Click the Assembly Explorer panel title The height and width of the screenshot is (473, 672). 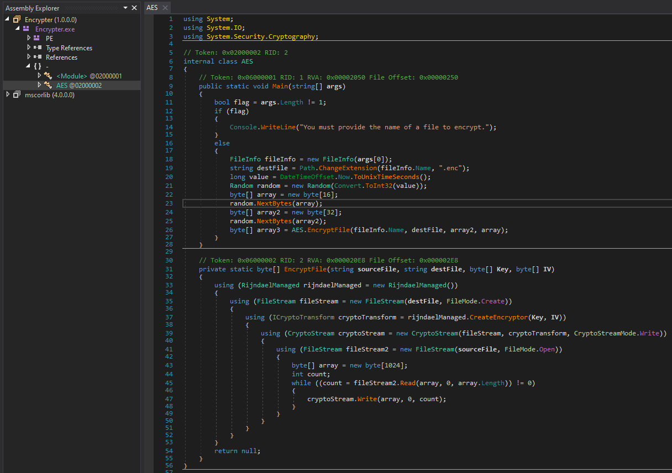point(32,8)
